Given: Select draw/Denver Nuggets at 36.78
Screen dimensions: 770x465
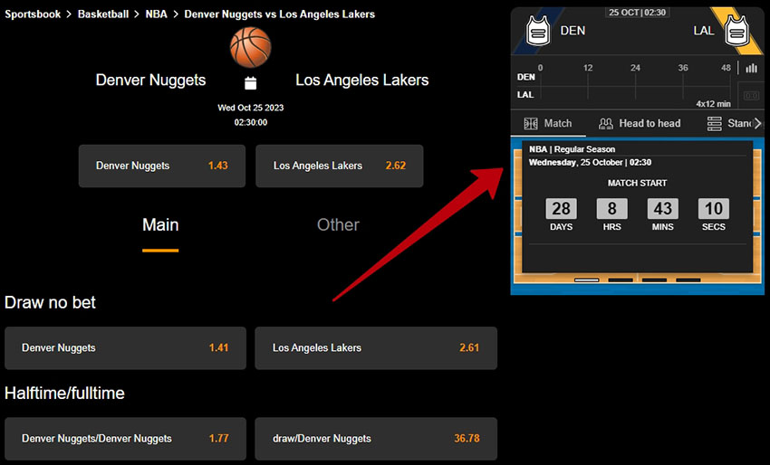Looking at the screenshot, I should coord(375,439).
